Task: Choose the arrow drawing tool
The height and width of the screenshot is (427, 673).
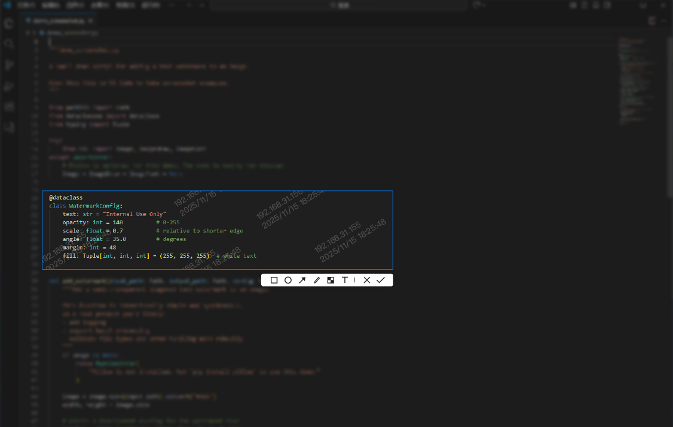Action: (x=302, y=280)
